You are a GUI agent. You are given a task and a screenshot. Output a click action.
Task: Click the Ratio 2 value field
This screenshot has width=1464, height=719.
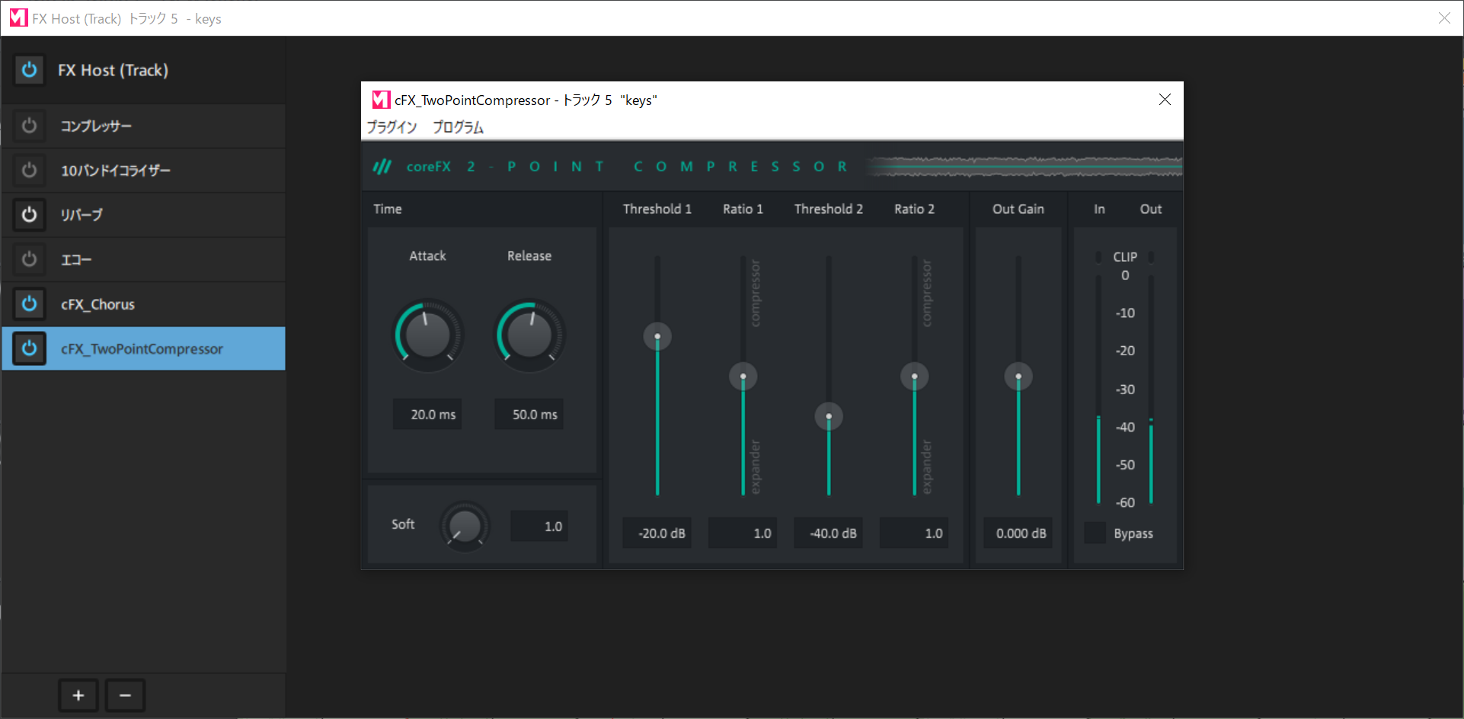coord(915,533)
